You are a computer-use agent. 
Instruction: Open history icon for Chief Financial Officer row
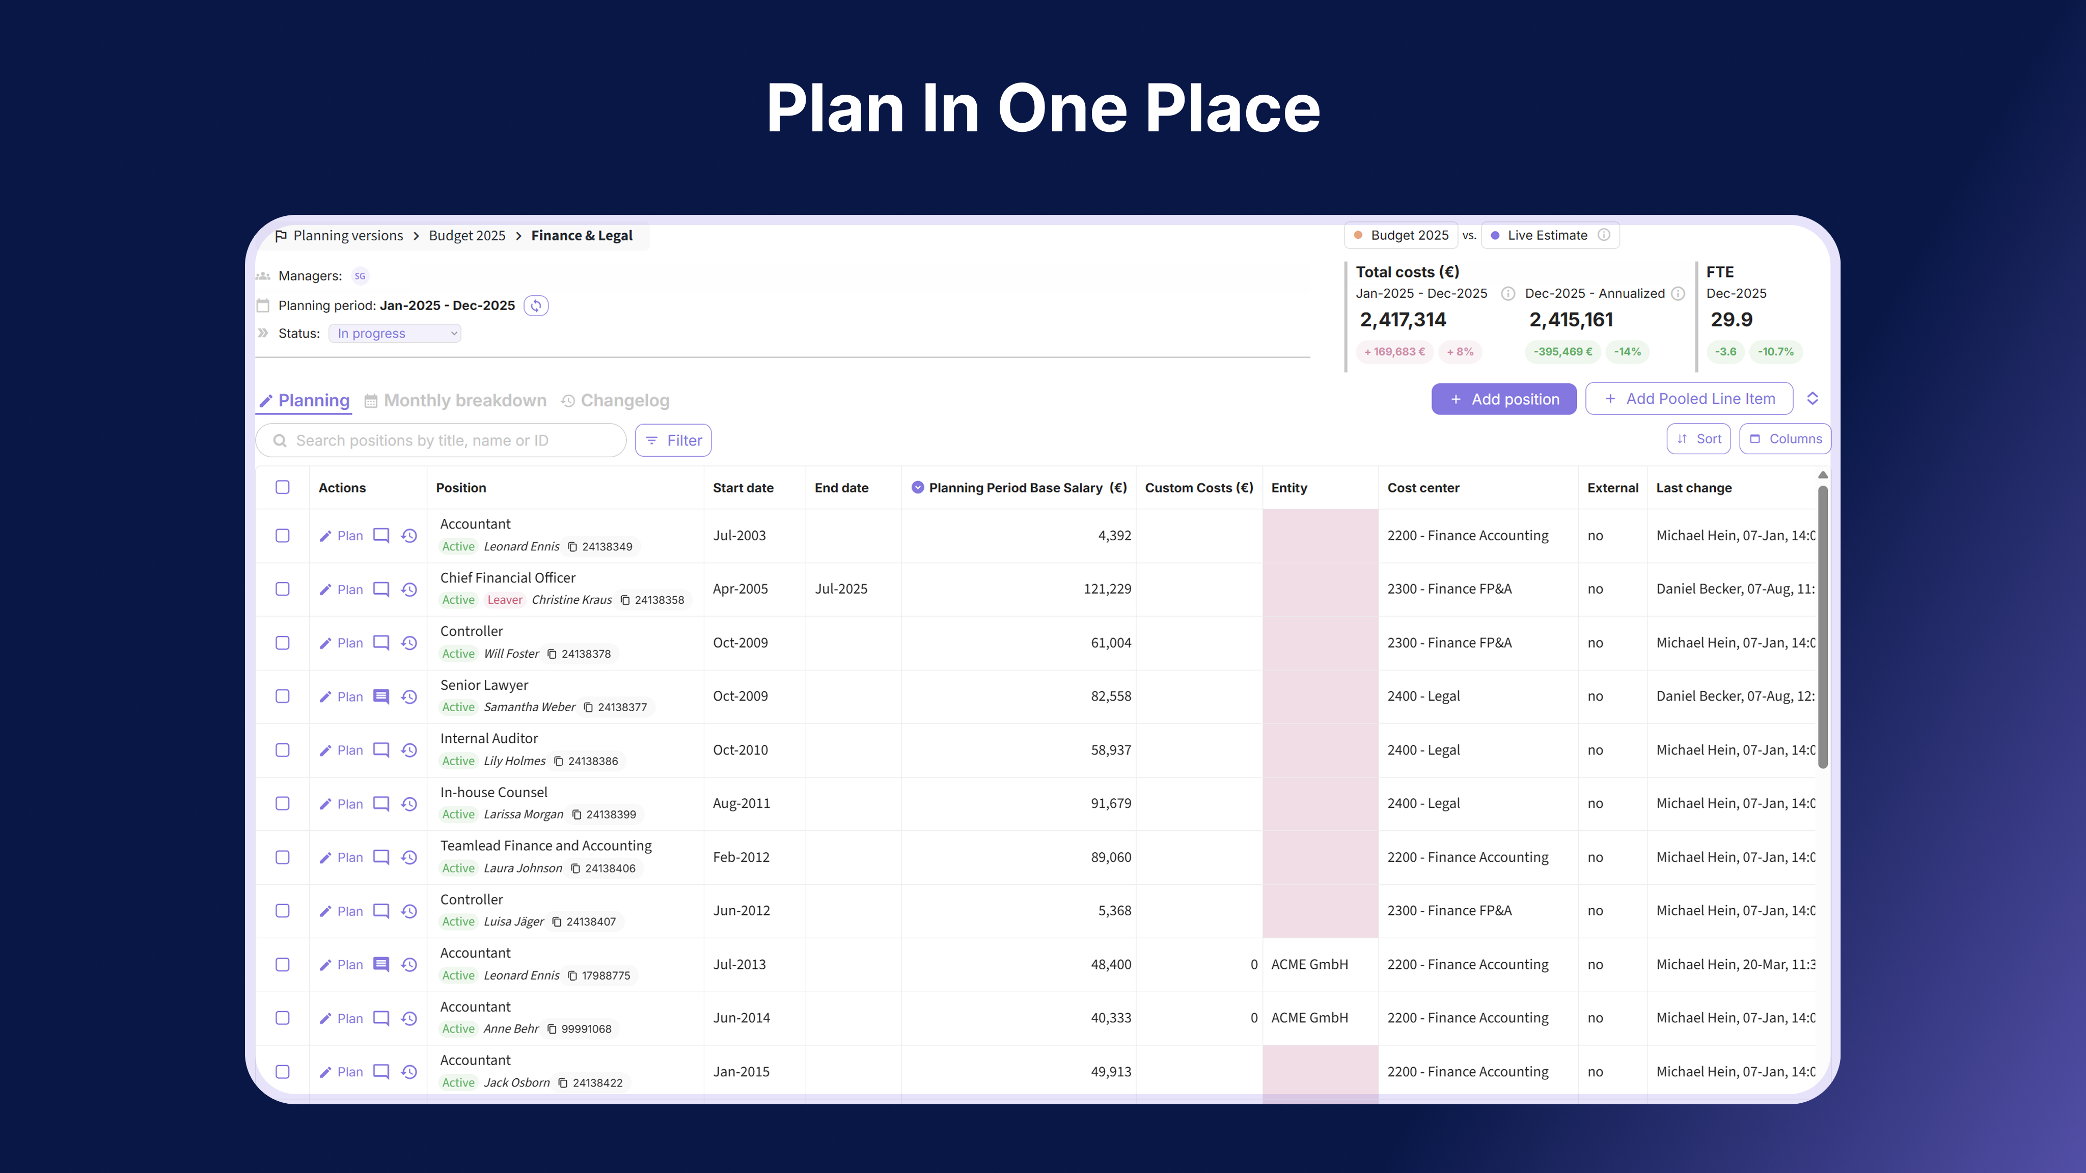[410, 590]
